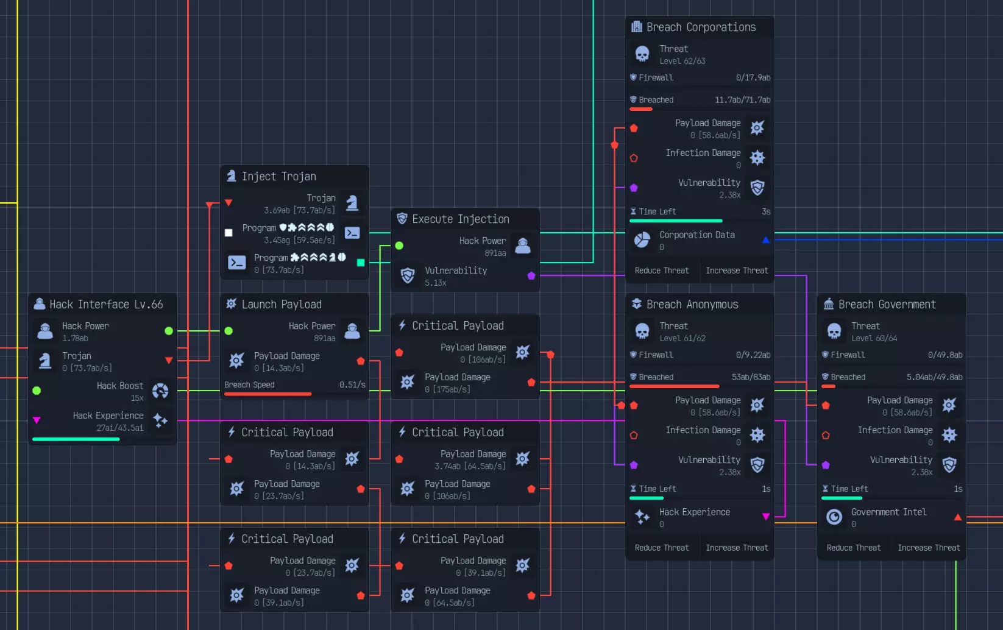Click Increase Threat in Breach Anonymous
The image size is (1003, 630).
coord(737,548)
